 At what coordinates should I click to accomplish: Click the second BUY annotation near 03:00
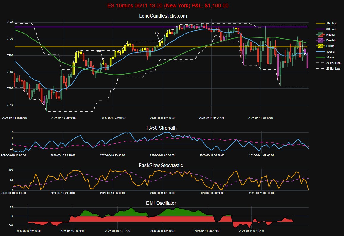click(157, 33)
